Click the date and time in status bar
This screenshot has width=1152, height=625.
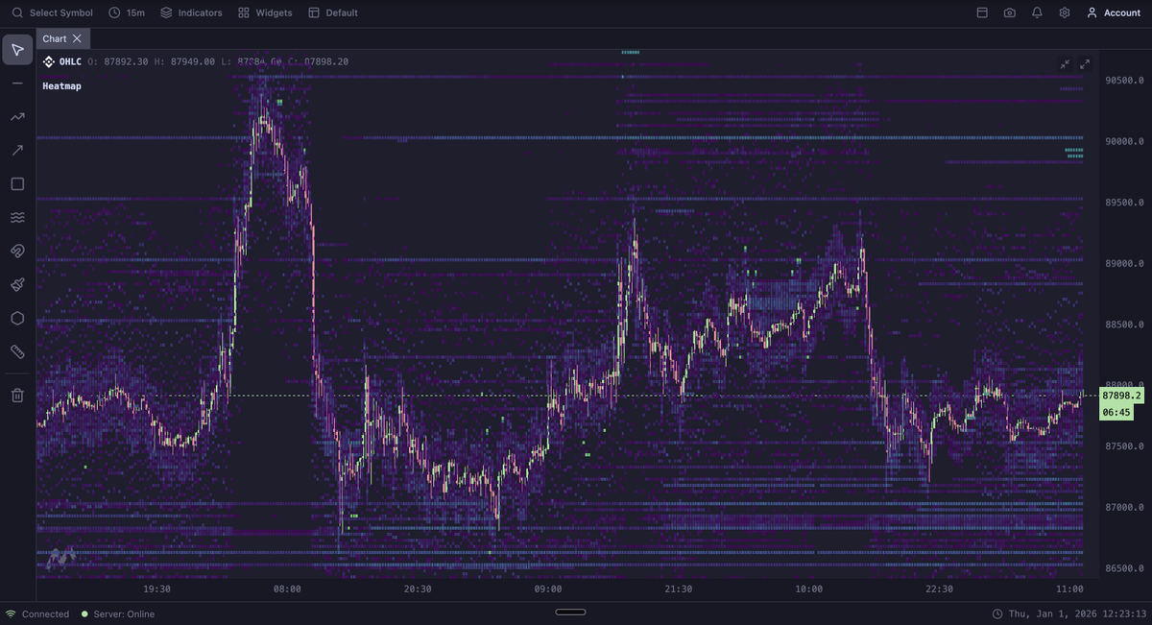(x=1069, y=614)
